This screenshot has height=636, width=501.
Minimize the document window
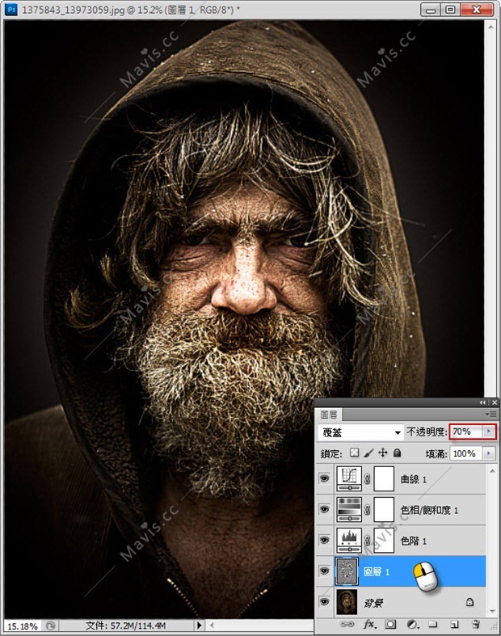click(x=431, y=10)
